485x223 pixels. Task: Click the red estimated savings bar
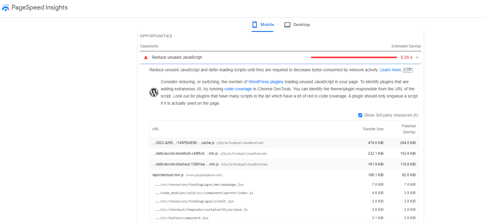[x=354, y=57]
